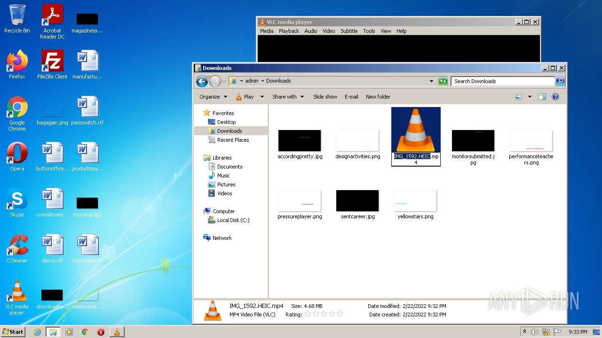Viewport: 602px width, 338px height.
Task: Open VLC Video menu
Action: coord(329,31)
